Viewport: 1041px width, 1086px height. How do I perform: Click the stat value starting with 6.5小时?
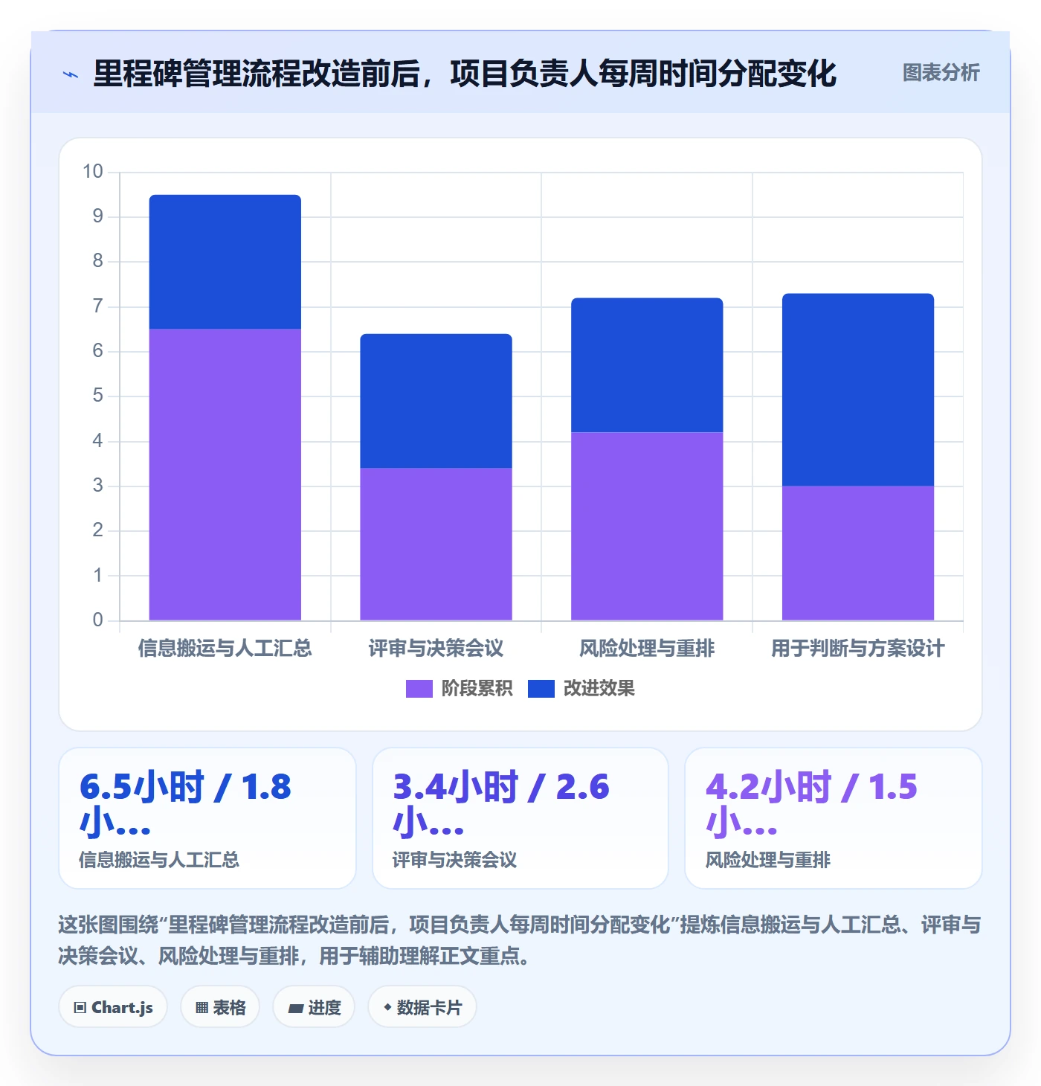185,804
